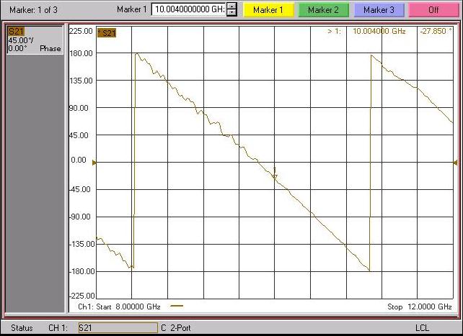Increase marker frequency with the up spinner arrow
This screenshot has width=463, height=336.
[x=231, y=6]
